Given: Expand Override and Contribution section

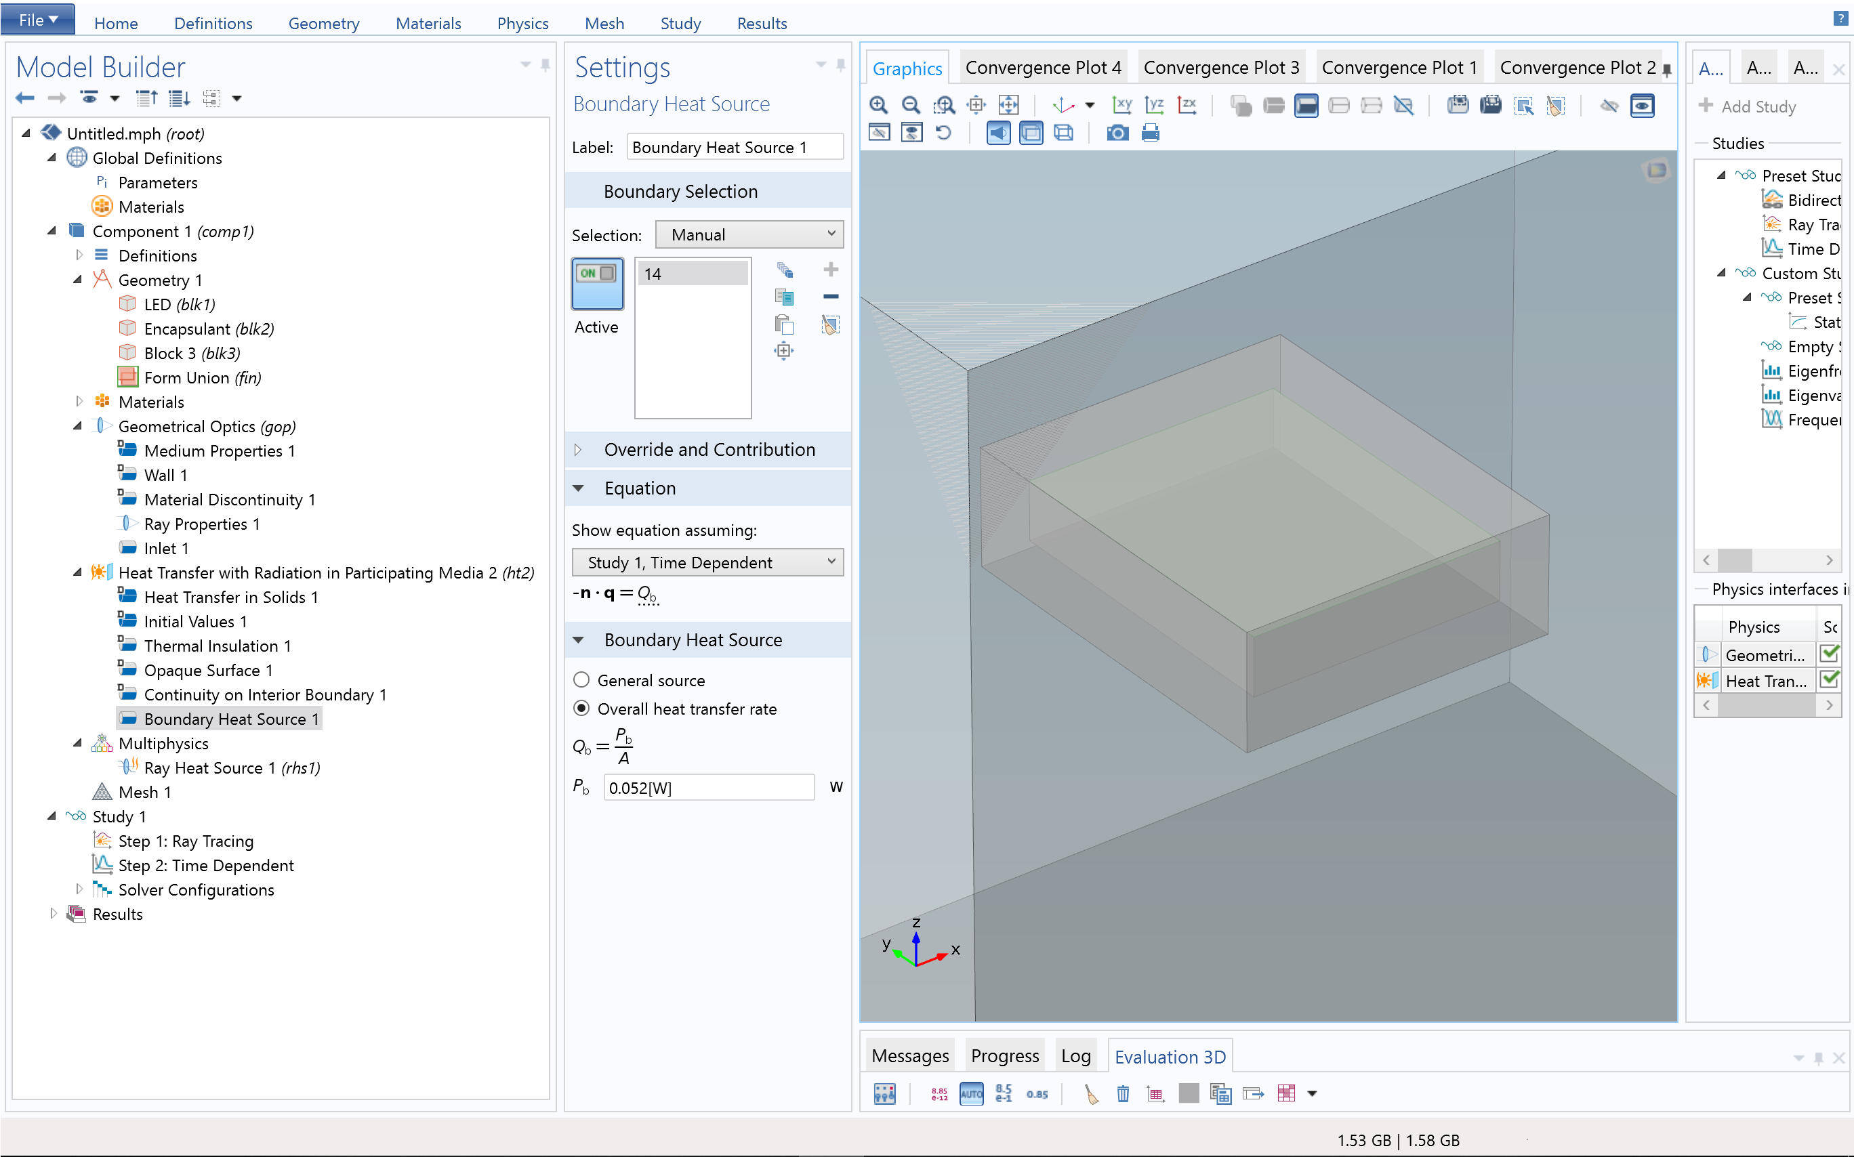Looking at the screenshot, I should click(709, 450).
